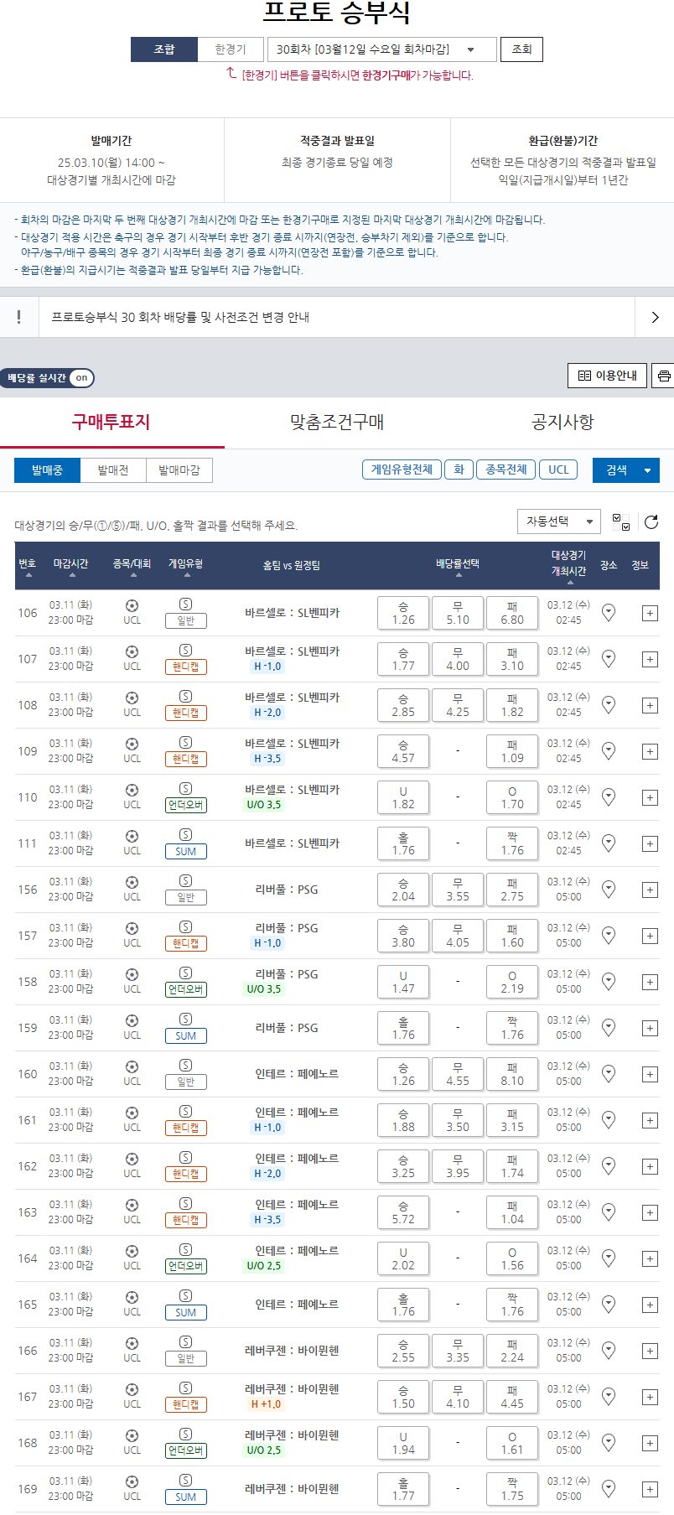Open the 공지사항 tab
Image resolution: width=674 pixels, height=1515 pixels.
click(563, 422)
